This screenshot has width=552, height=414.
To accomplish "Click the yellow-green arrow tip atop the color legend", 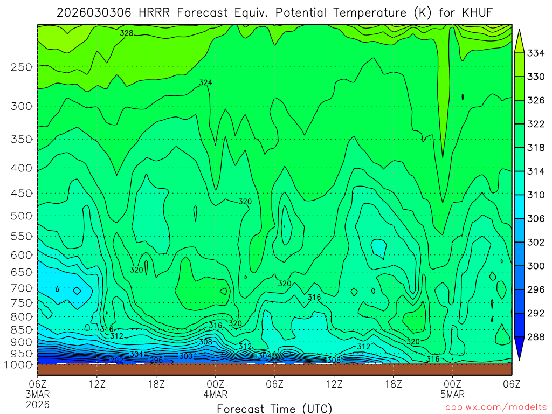I will [519, 42].
